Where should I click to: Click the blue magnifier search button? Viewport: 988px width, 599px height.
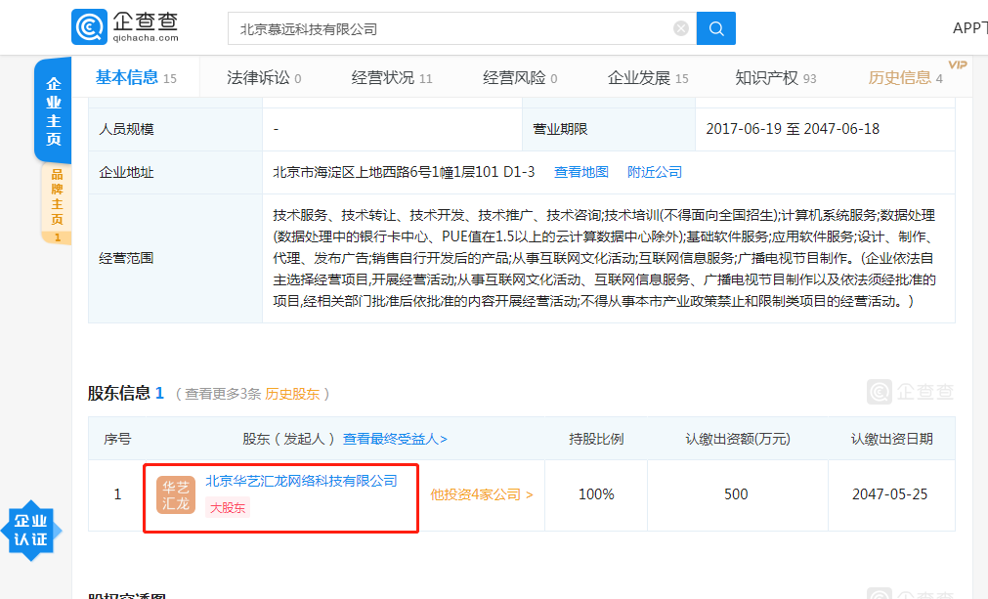(715, 28)
